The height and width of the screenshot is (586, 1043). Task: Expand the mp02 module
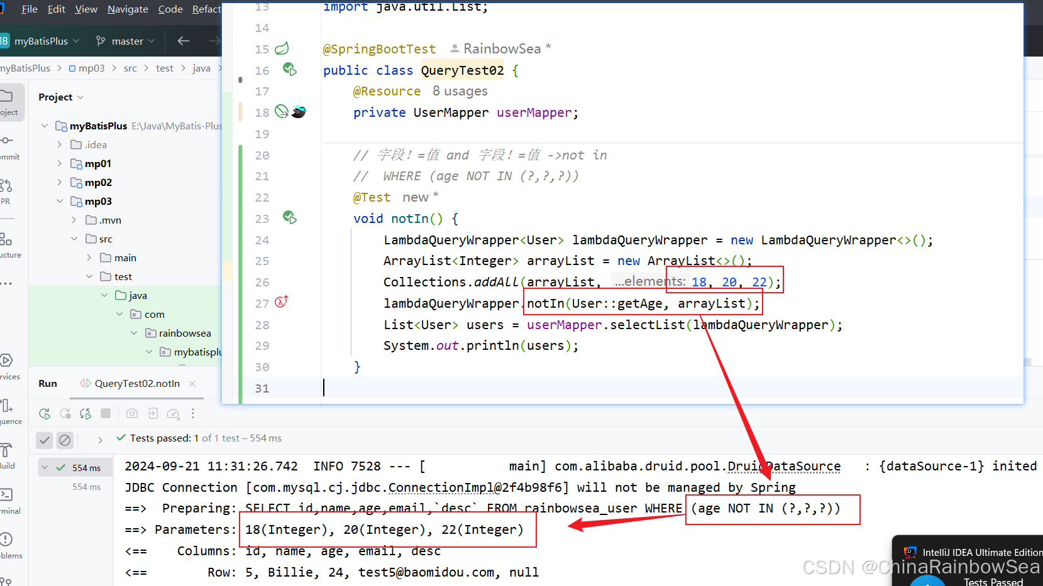tap(60, 182)
